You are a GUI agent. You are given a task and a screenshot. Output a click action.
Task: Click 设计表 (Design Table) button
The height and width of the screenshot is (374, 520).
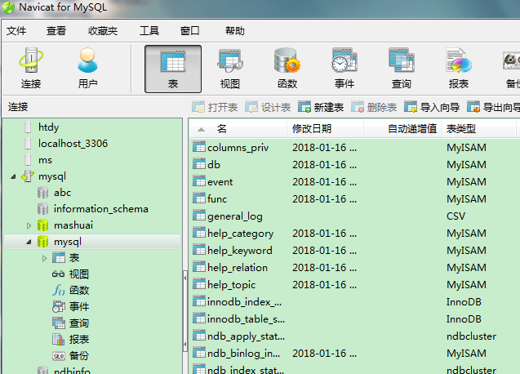click(268, 107)
